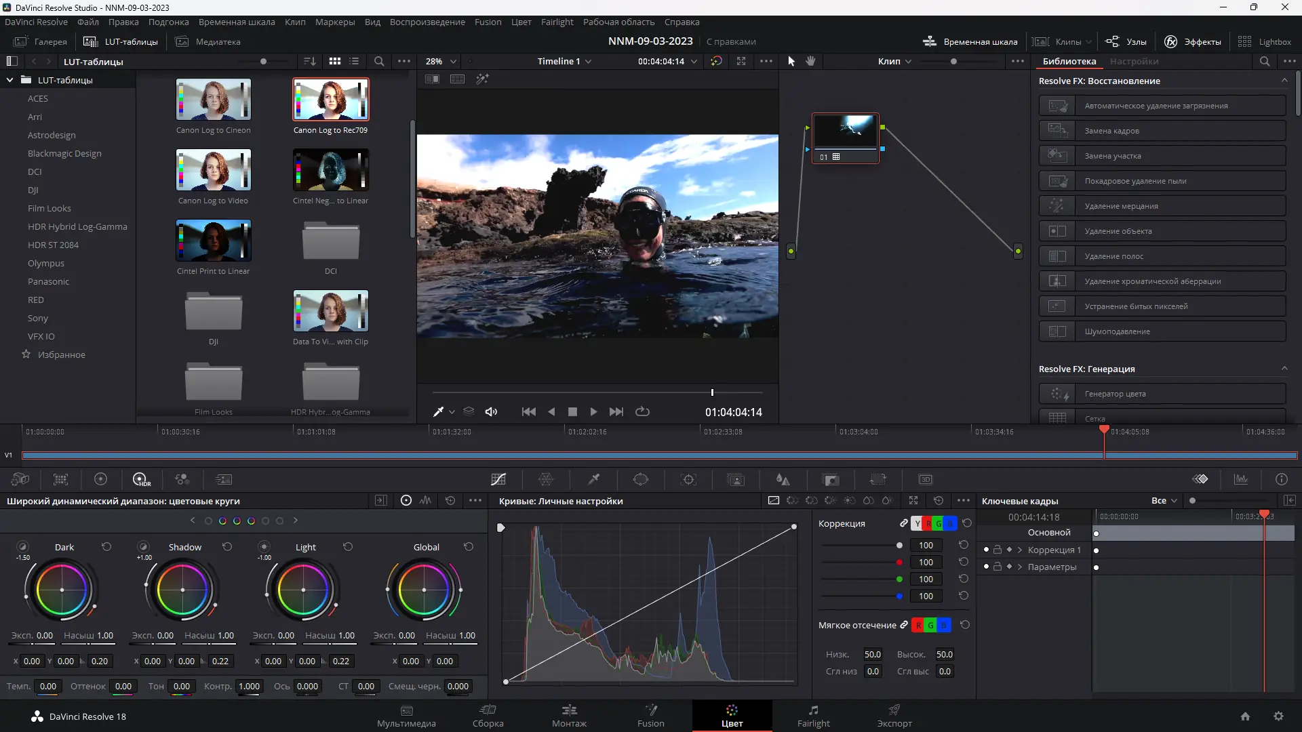This screenshot has width=1302, height=732.
Task: Click the Tracker palette icon
Action: click(x=688, y=480)
